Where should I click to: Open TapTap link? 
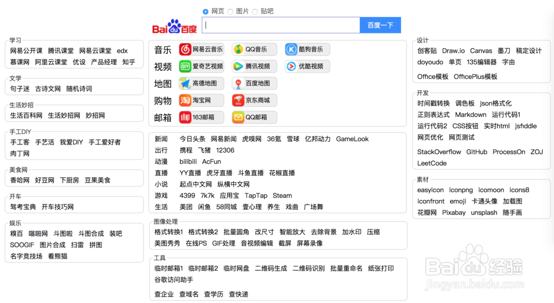[256, 196]
